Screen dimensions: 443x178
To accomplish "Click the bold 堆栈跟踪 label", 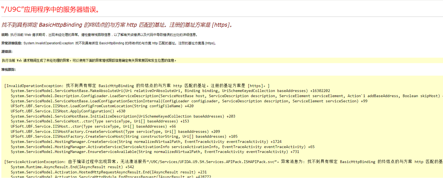I will pyautogui.click(x=8, y=70).
